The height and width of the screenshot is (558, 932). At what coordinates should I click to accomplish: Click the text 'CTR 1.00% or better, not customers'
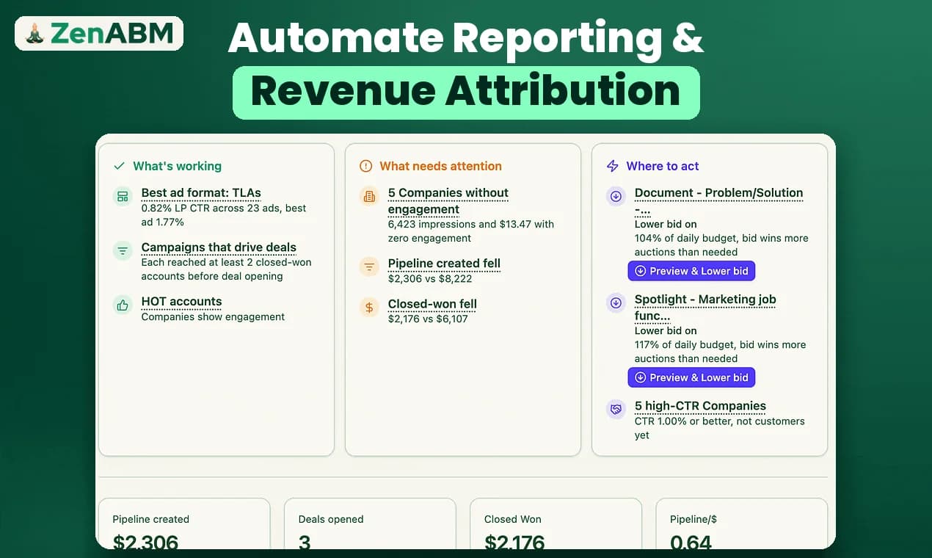pos(719,421)
